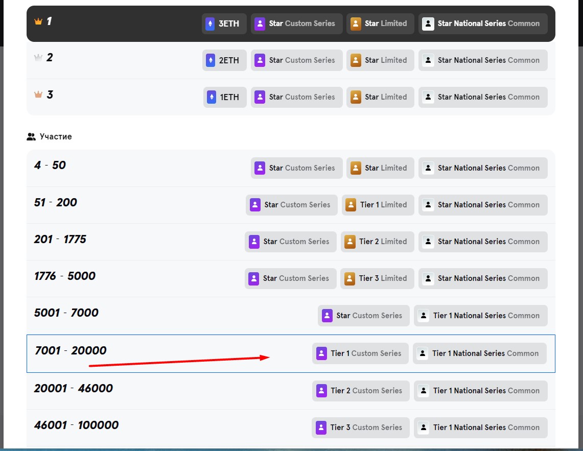Click the rank range 201 - 1775
This screenshot has height=451, width=583.
[60, 239]
